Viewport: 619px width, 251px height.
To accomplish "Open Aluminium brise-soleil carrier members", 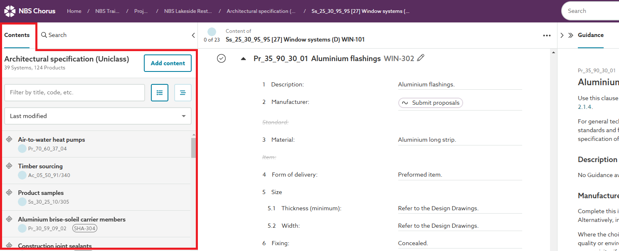I will [x=72, y=219].
